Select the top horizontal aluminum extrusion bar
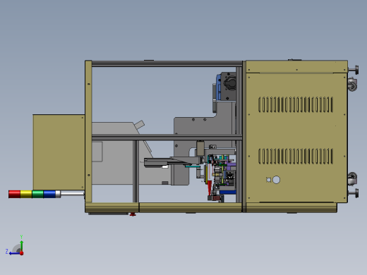 (167, 63)
